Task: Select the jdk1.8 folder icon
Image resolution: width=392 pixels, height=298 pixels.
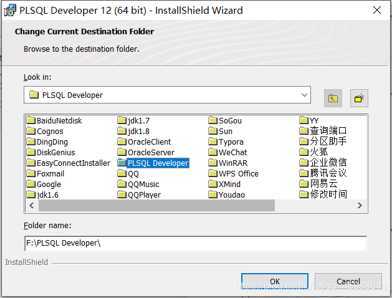Action: (x=122, y=131)
